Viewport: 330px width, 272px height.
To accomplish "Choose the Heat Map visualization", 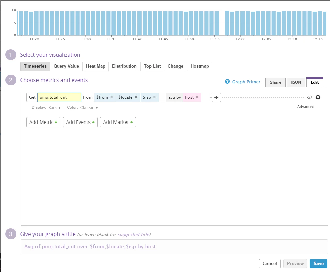I will pos(96,66).
